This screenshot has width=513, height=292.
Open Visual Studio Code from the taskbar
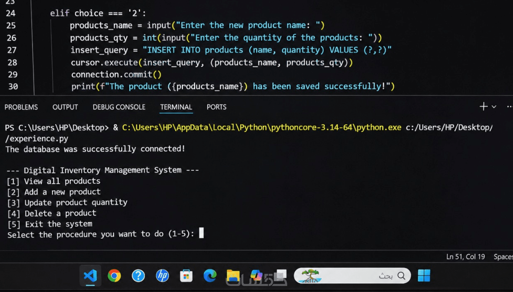click(x=91, y=275)
